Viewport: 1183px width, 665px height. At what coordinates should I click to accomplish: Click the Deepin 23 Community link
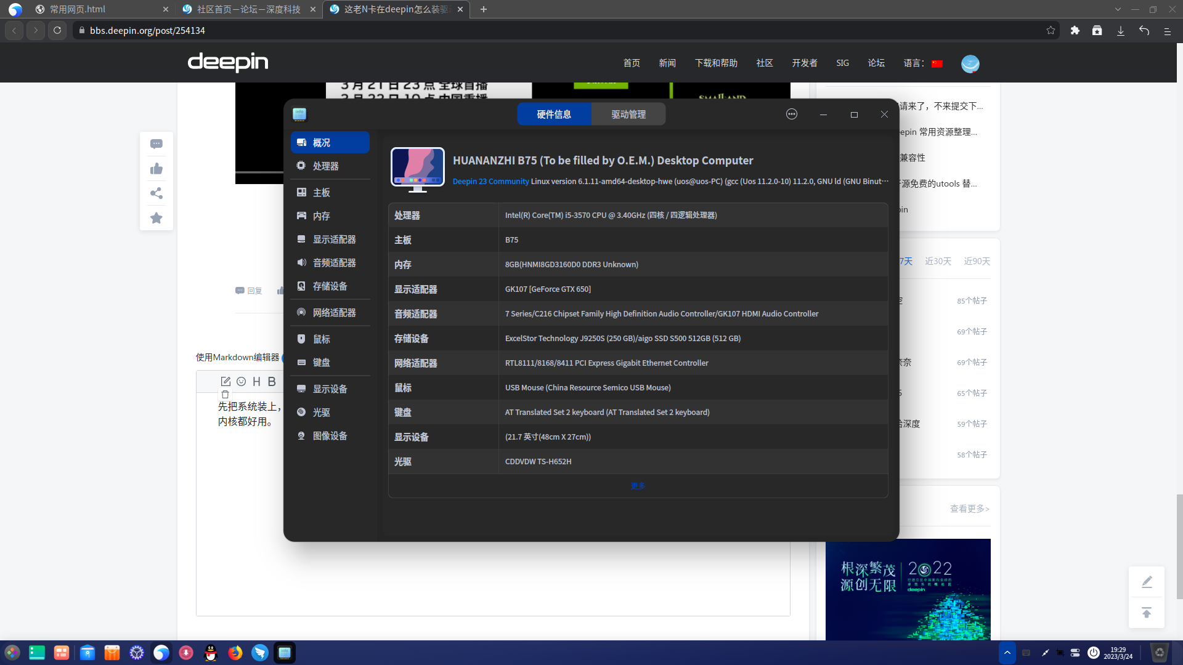coord(490,181)
